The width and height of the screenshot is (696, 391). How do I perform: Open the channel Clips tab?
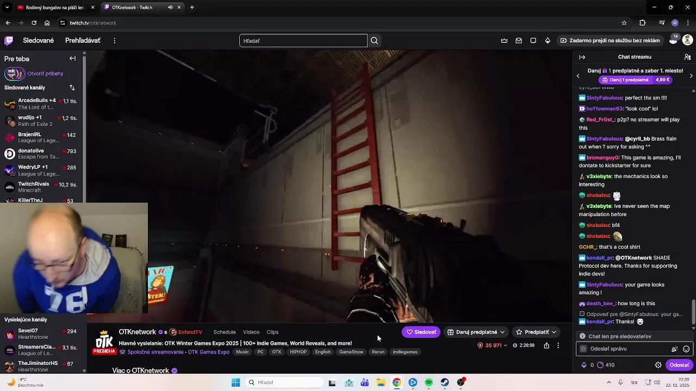pyautogui.click(x=272, y=332)
